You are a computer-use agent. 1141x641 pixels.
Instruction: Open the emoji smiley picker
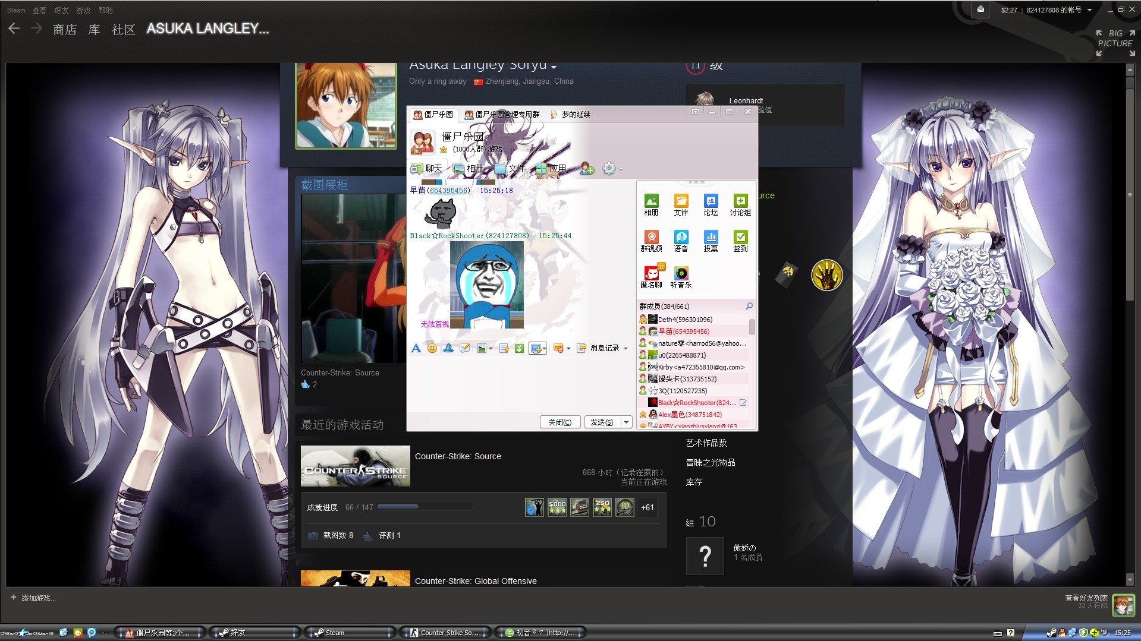pyautogui.click(x=432, y=348)
